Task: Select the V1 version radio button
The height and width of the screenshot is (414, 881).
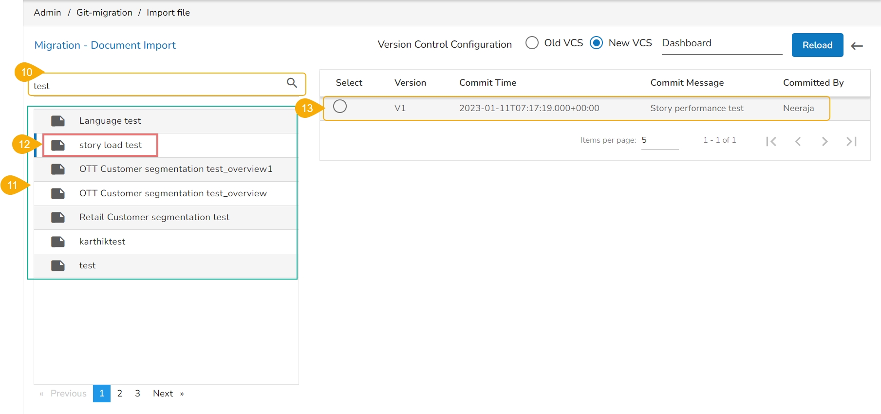Action: tap(340, 106)
